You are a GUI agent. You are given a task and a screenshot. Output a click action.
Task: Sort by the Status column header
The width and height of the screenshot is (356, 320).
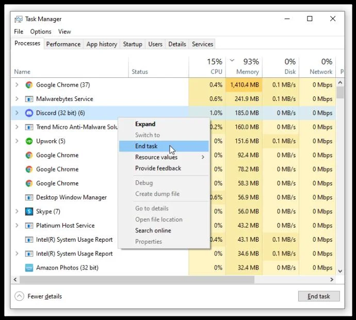(158, 66)
